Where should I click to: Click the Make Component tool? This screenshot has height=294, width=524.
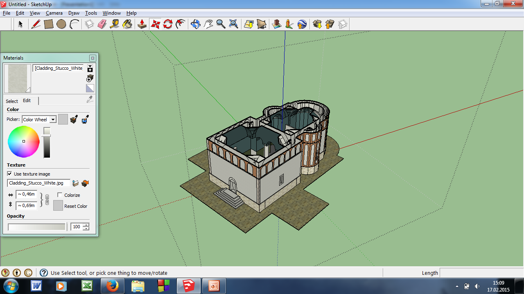tap(89, 24)
